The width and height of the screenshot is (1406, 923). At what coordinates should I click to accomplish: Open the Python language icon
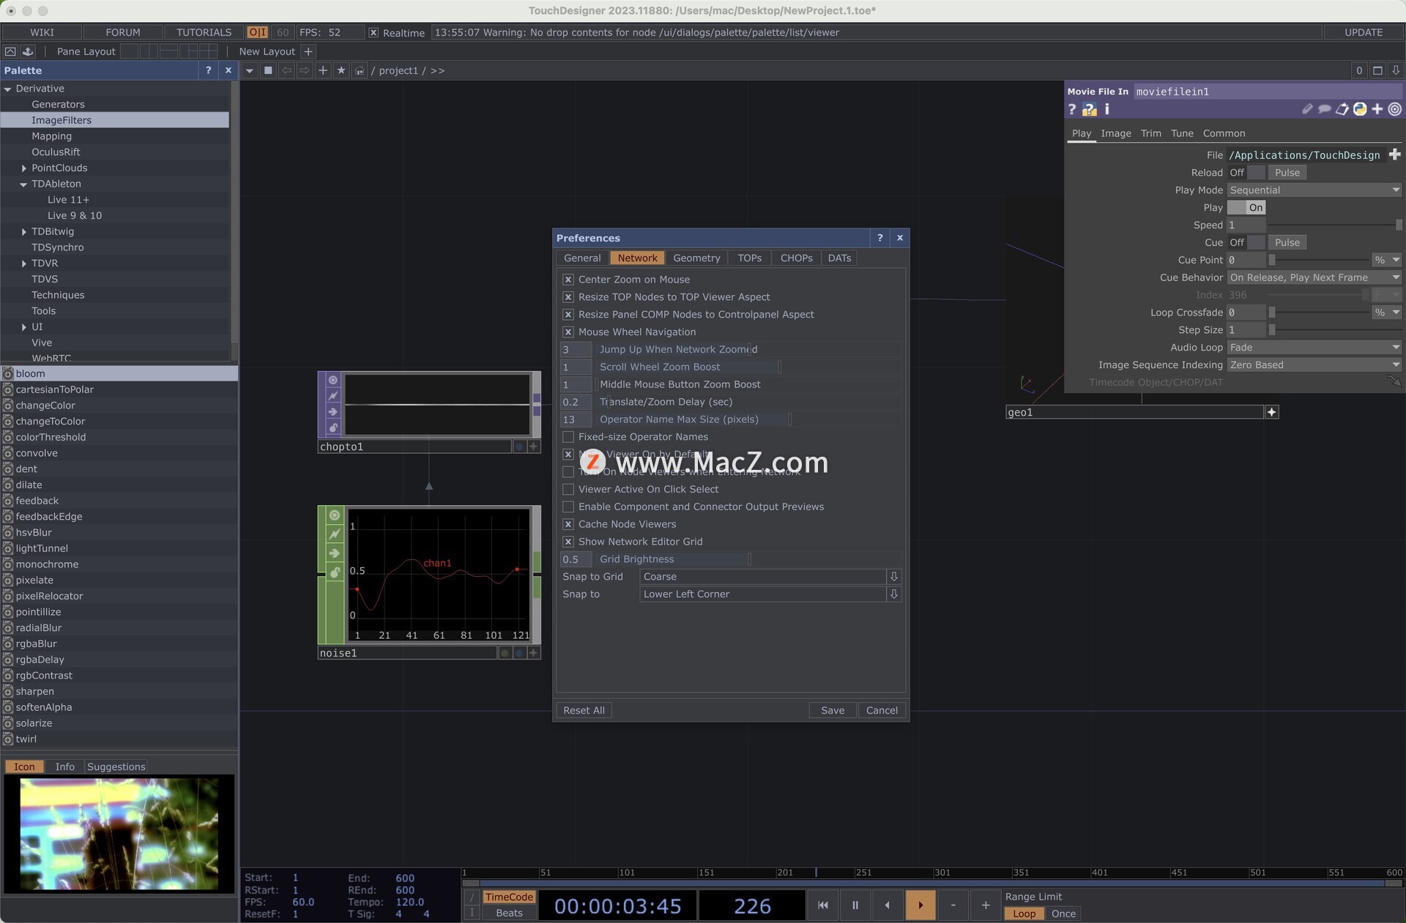[1360, 109]
